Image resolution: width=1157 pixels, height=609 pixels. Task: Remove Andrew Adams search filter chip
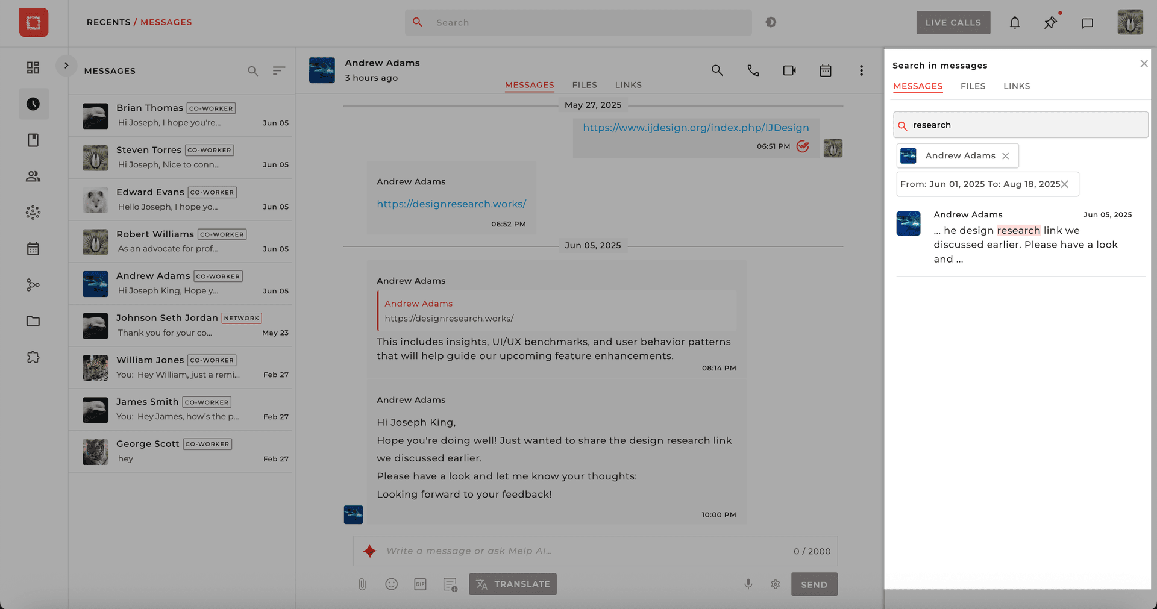[x=1005, y=156]
